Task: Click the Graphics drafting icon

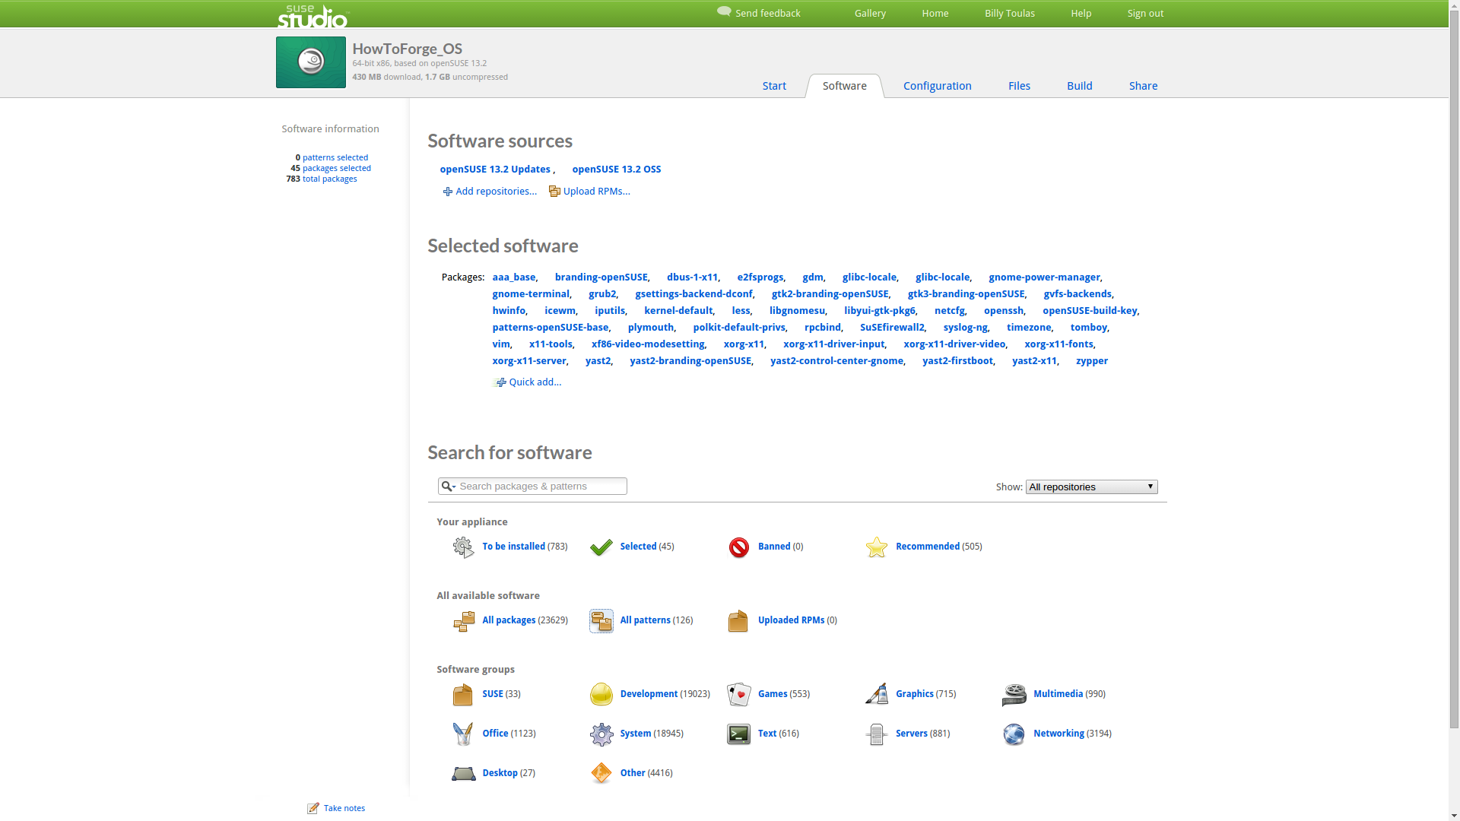Action: [877, 695]
